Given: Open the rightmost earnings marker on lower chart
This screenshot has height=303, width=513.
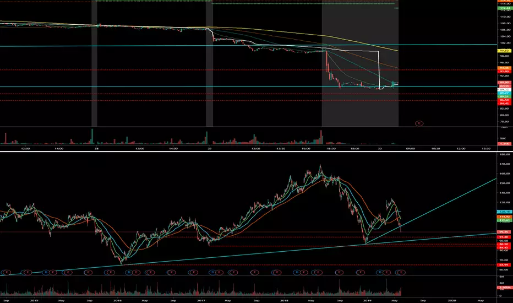Looking at the screenshot, I should click(x=401, y=272).
